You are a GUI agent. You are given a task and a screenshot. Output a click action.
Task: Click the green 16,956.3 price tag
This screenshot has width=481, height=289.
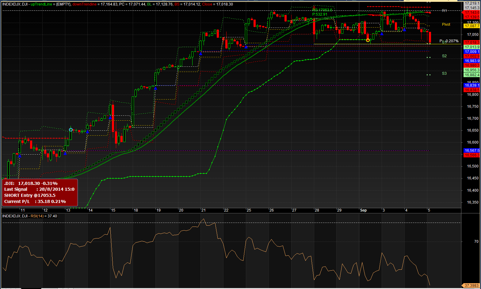(x=472, y=70)
